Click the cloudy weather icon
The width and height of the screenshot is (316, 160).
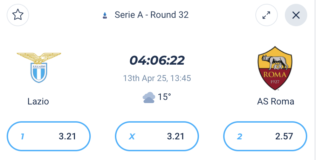click(149, 97)
